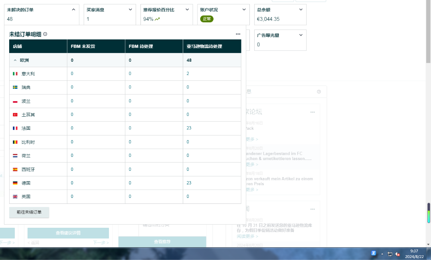Click the 荷兰 store name

pyautogui.click(x=26, y=156)
